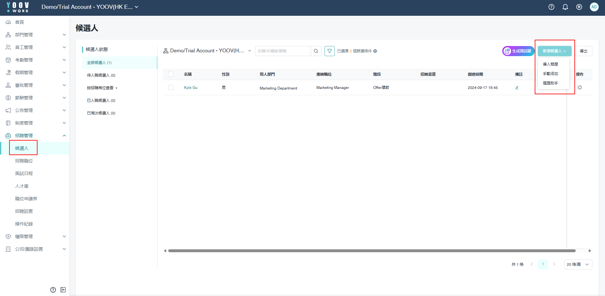Click the horizontal table scrollbar

pyautogui.click(x=372, y=251)
